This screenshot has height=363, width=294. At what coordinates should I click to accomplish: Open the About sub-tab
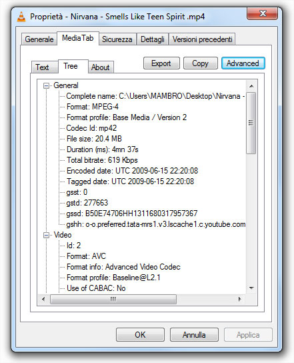click(x=100, y=67)
